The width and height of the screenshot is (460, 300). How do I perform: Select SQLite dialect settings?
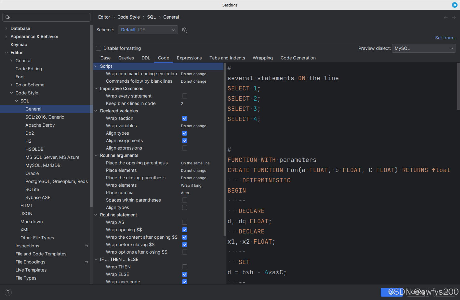click(x=32, y=189)
